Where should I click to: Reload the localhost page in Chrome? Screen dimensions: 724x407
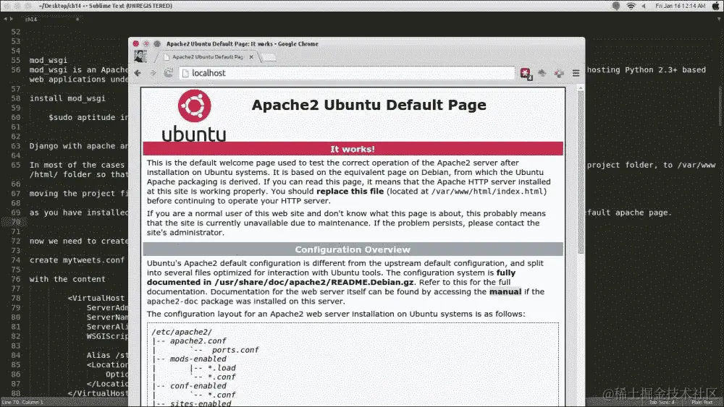[169, 73]
